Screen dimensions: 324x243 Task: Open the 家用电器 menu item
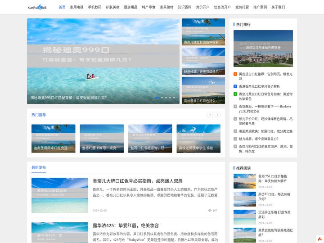click(76, 7)
